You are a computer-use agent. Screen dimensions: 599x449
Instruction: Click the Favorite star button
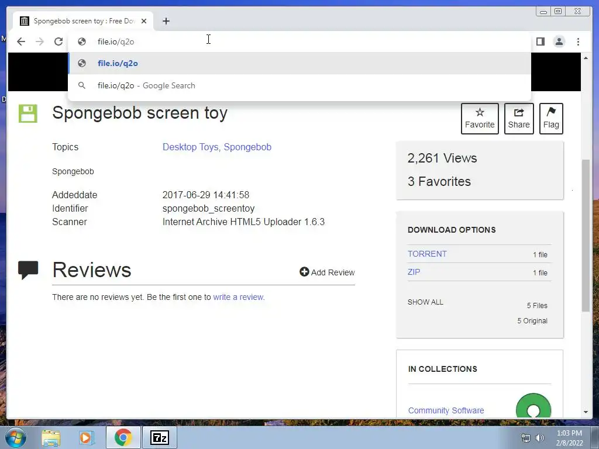[x=480, y=118]
